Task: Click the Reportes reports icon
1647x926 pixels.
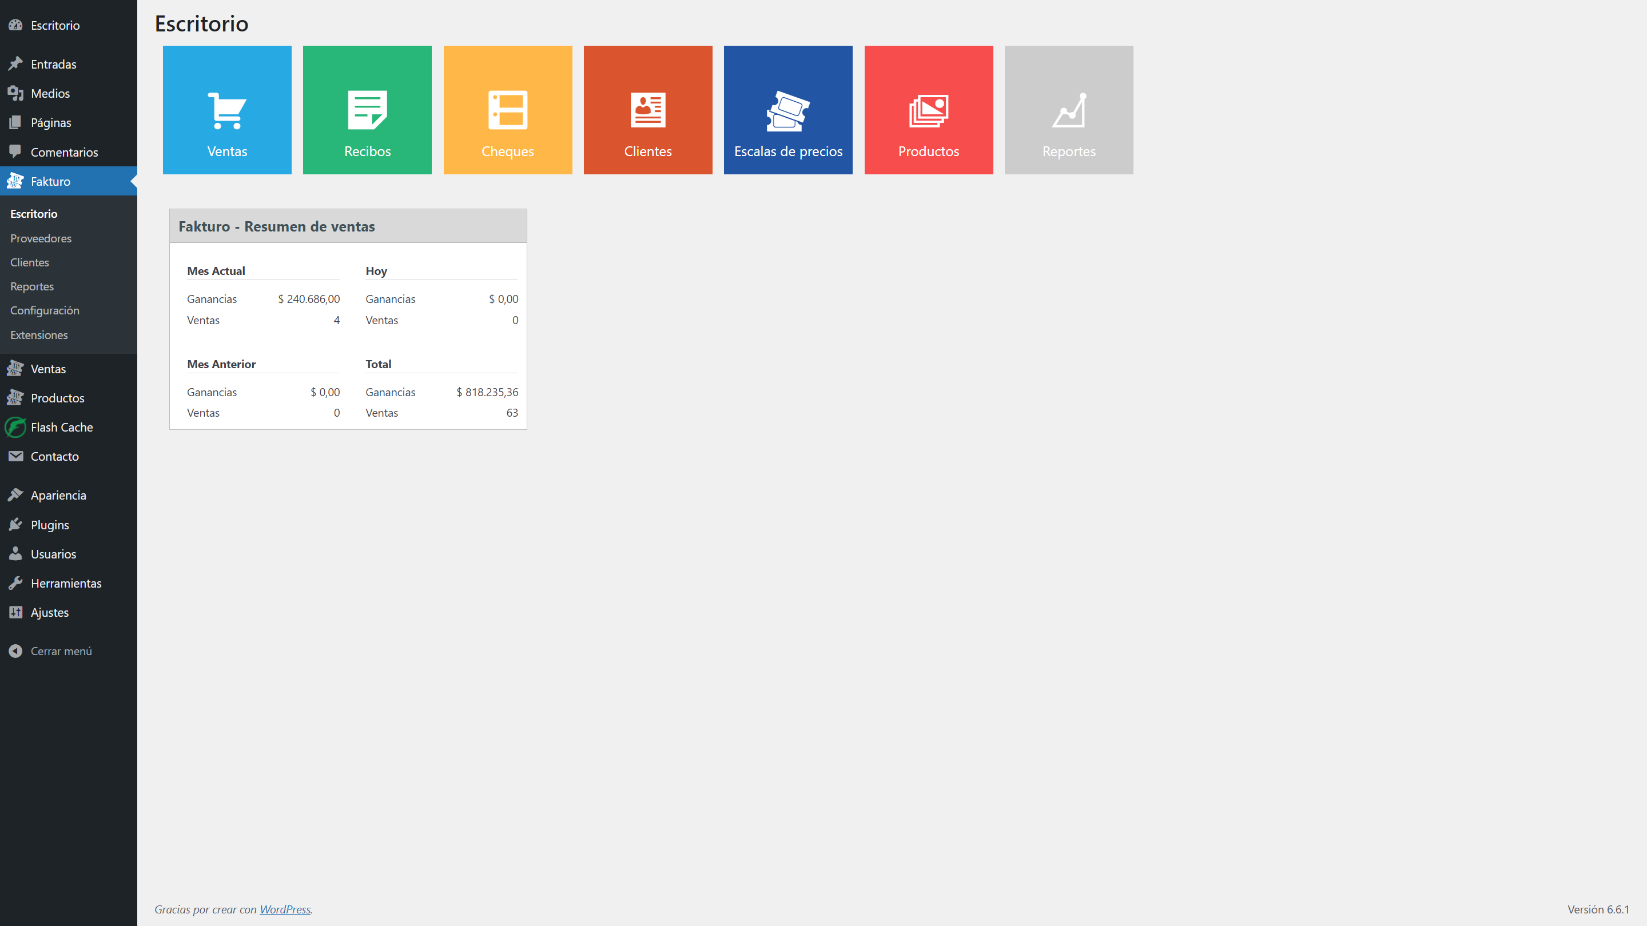Action: tap(1068, 110)
